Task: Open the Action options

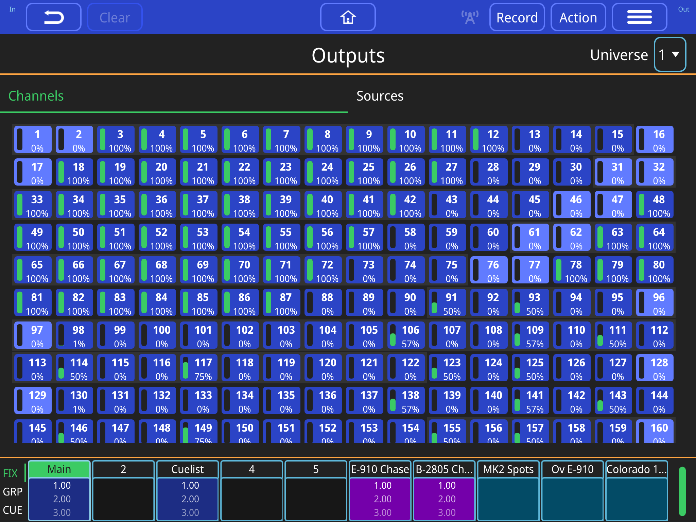Action: pos(578,17)
